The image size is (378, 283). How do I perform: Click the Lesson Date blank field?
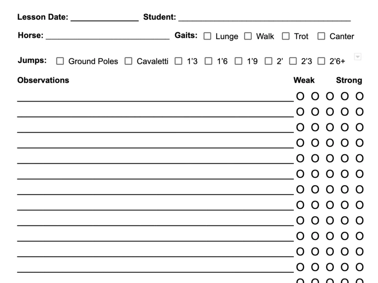pyautogui.click(x=104, y=18)
